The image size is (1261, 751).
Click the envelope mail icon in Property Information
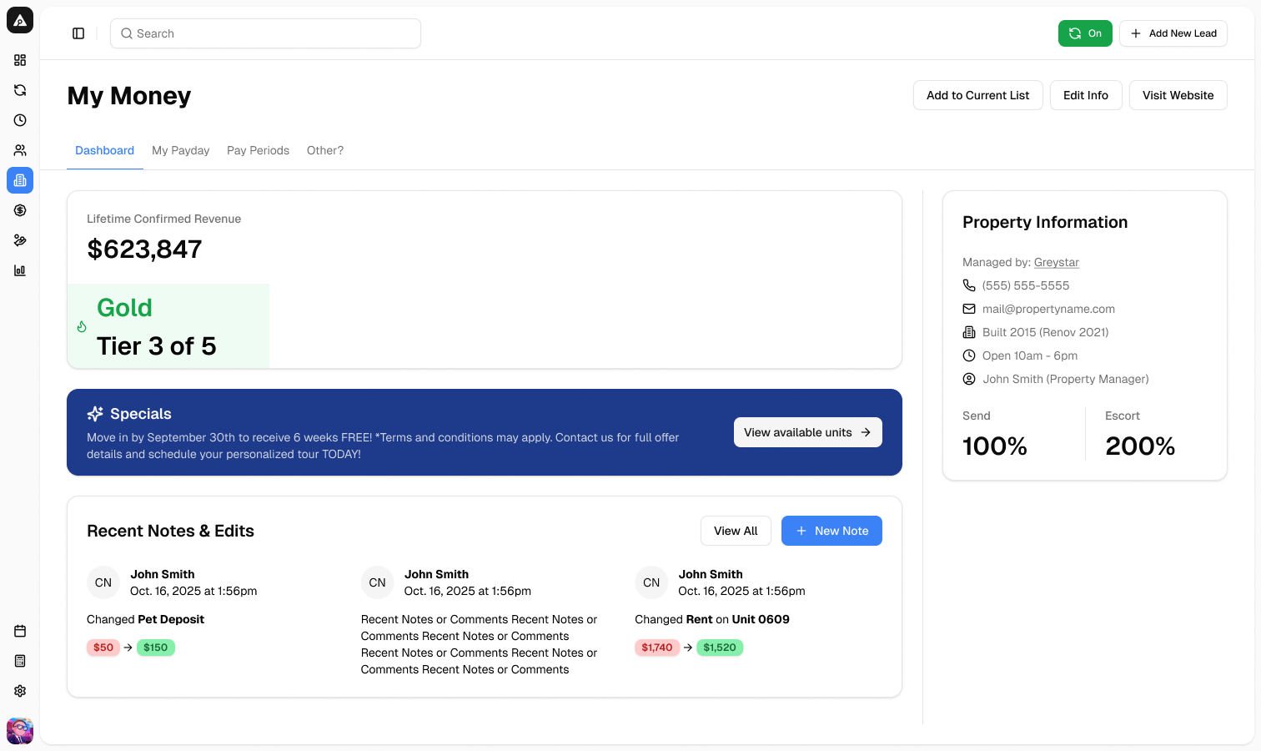tap(969, 309)
